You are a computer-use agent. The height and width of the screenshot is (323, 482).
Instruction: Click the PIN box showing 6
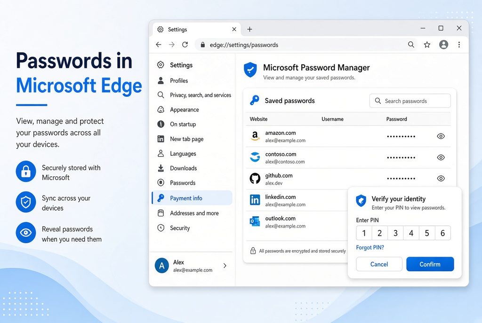442,233
